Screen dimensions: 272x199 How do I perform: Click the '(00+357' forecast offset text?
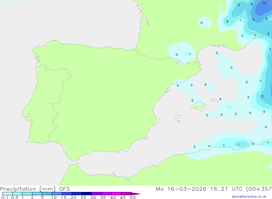[x=259, y=189]
